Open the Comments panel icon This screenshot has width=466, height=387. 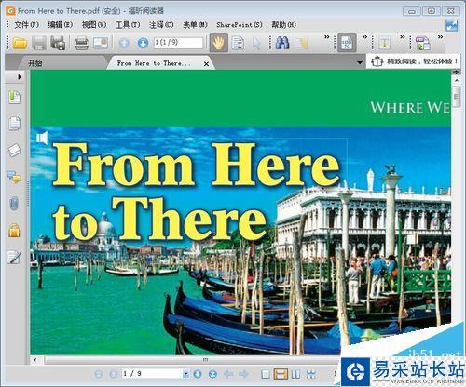[14, 177]
